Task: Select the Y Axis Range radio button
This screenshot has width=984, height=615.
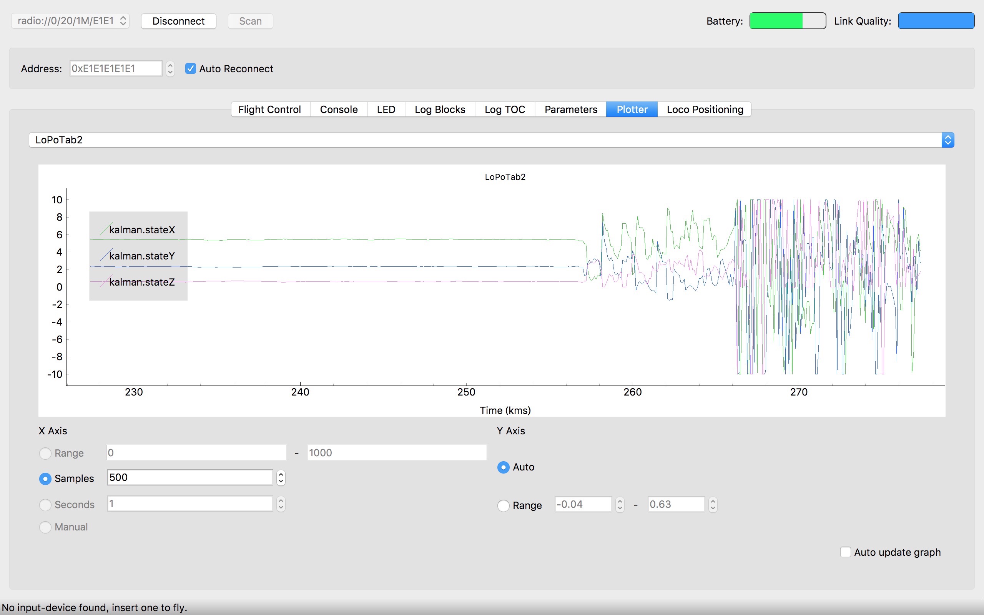Action: pos(504,505)
